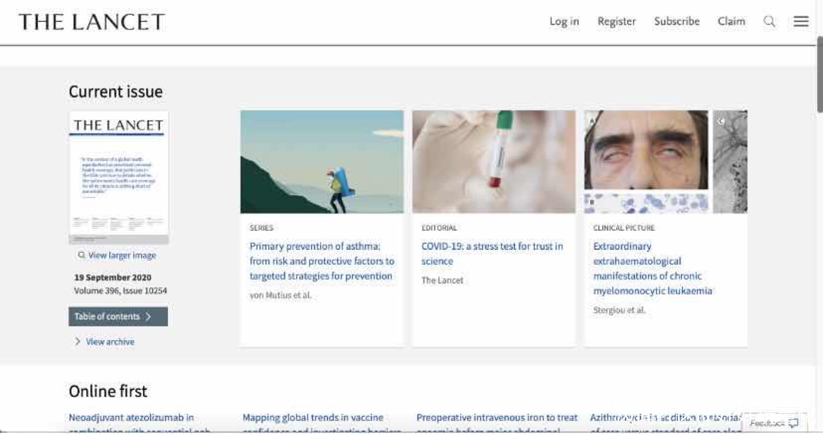The image size is (823, 434).
Task: Open the Log in menu item
Action: 564,22
